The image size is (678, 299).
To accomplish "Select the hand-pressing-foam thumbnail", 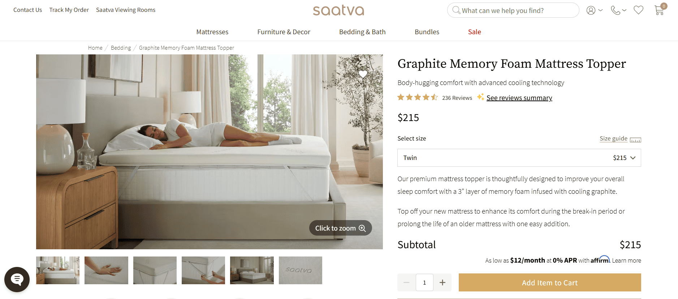I will click(x=106, y=270).
